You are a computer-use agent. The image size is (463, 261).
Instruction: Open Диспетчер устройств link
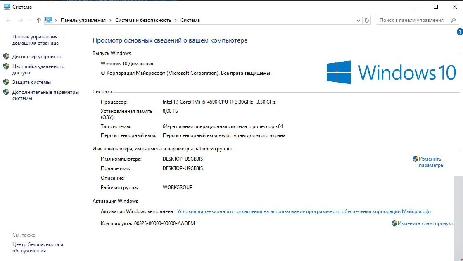coord(36,57)
